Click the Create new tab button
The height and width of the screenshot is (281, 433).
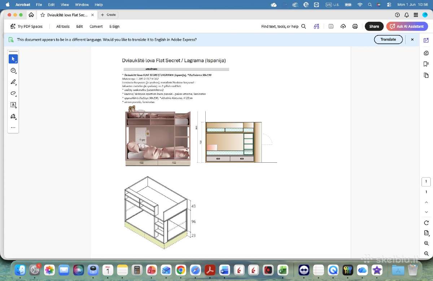pos(108,15)
